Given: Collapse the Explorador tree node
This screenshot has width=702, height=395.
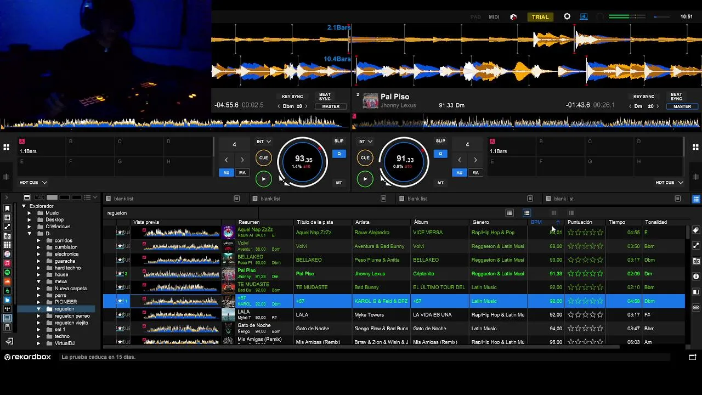Looking at the screenshot, I should (24, 206).
